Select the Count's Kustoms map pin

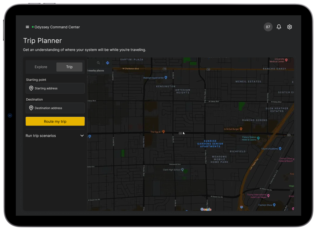[x=280, y=149]
